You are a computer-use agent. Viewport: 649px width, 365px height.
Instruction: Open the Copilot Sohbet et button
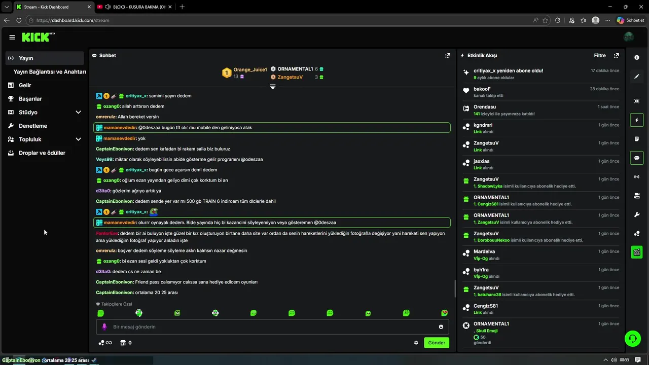tap(630, 20)
